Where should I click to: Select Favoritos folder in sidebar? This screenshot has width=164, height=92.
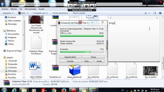coord(11,77)
